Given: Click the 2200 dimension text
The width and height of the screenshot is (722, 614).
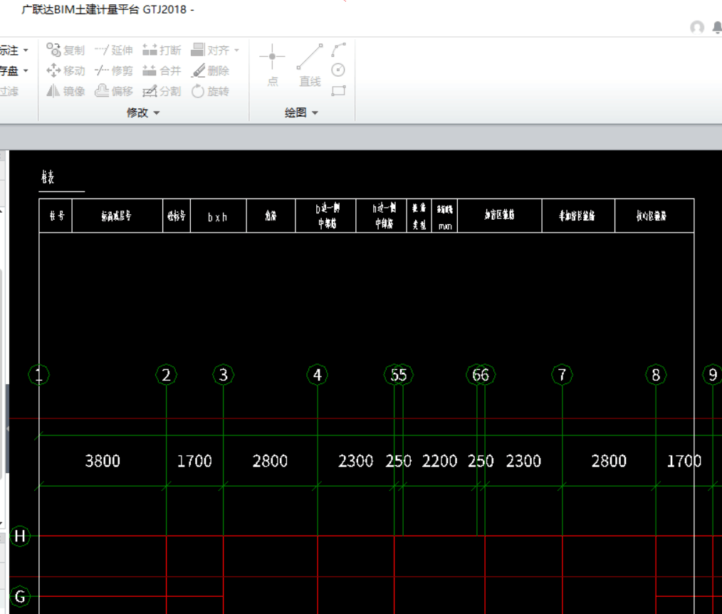Looking at the screenshot, I should (x=440, y=461).
